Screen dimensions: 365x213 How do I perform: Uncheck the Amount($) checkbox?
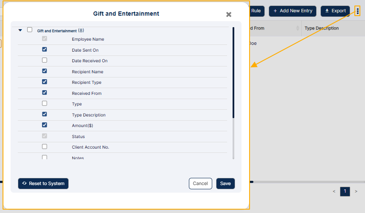45,125
